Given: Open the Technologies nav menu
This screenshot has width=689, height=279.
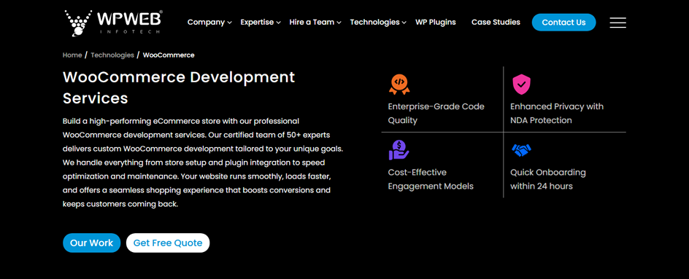Looking at the screenshot, I should [375, 23].
